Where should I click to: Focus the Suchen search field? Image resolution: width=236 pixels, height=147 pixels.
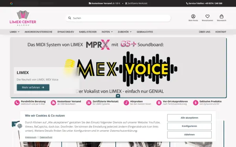[x=118, y=18]
